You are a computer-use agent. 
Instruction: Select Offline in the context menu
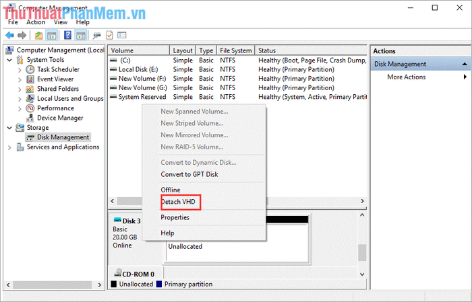[x=205, y=190]
